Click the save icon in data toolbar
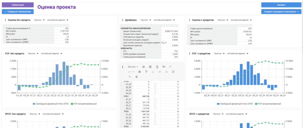 [144, 67]
